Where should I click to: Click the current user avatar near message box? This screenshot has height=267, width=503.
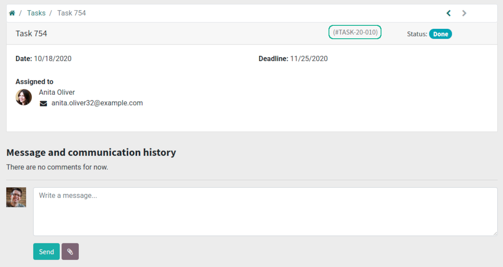16,198
